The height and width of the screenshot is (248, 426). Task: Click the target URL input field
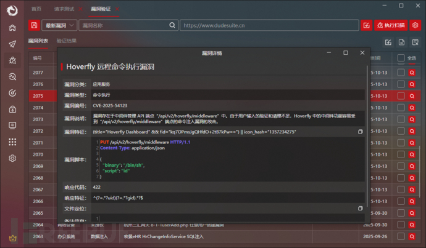click(x=269, y=25)
